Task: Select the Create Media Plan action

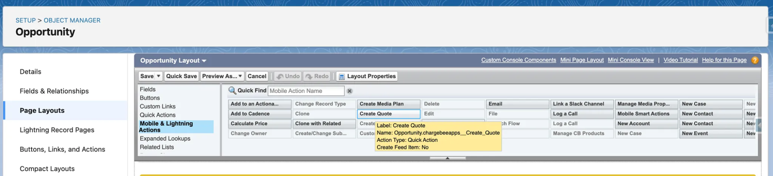Action: [389, 104]
